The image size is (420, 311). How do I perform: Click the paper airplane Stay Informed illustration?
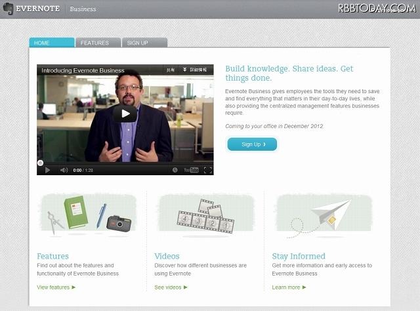324,216
